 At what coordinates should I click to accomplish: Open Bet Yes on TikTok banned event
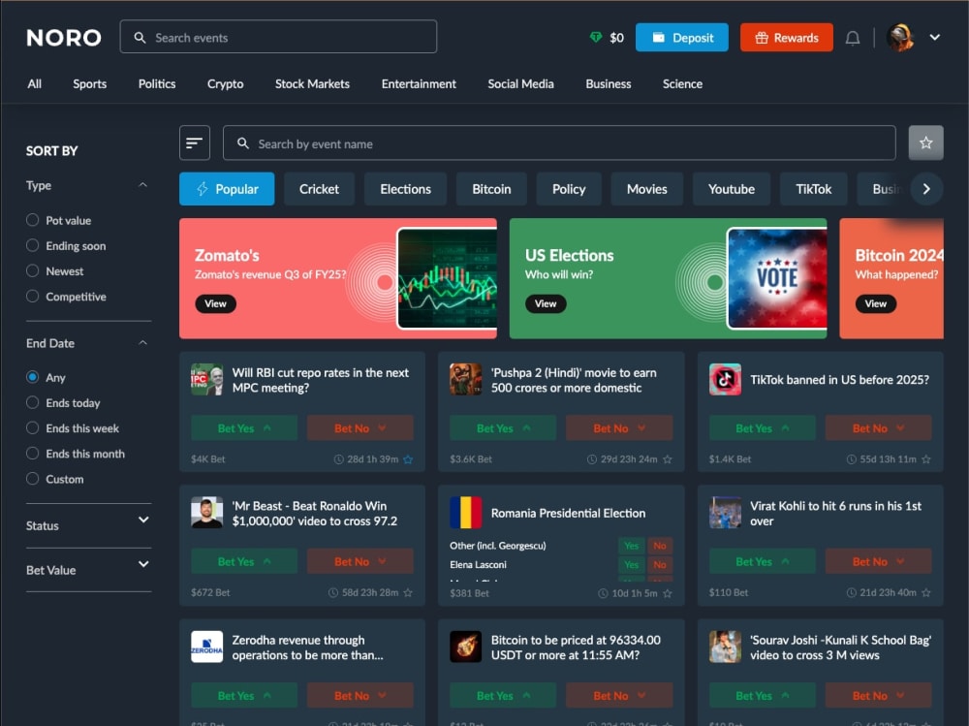pyautogui.click(x=762, y=427)
